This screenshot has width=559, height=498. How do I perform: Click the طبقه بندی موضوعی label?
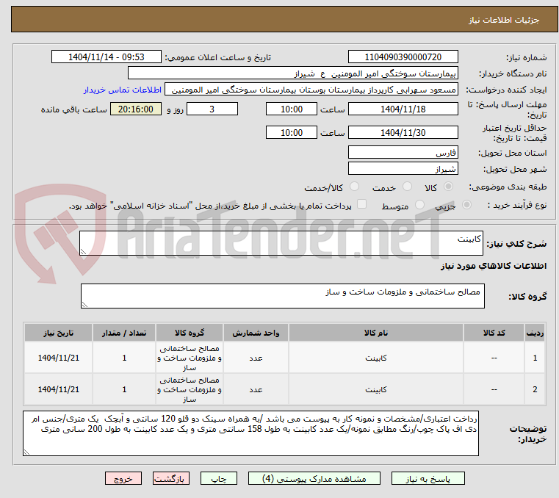(x=508, y=187)
